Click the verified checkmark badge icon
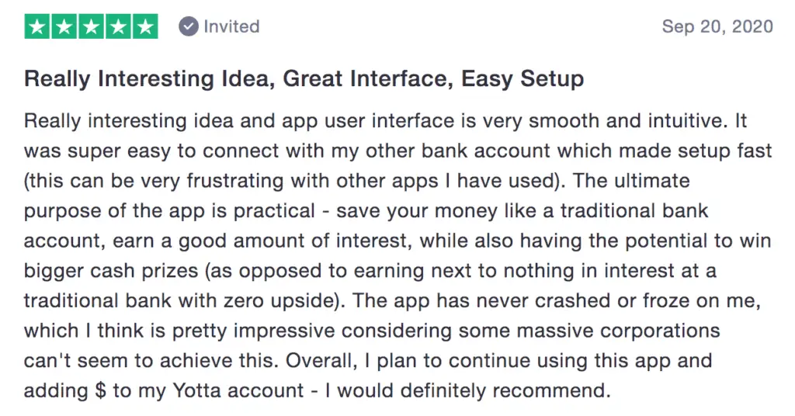Image resolution: width=795 pixels, height=416 pixels. click(x=188, y=26)
